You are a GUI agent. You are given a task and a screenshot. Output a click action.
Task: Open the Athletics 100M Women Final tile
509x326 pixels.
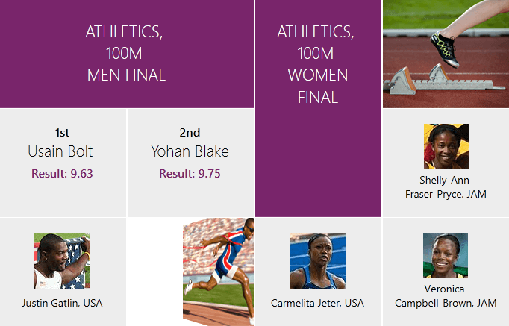point(318,108)
